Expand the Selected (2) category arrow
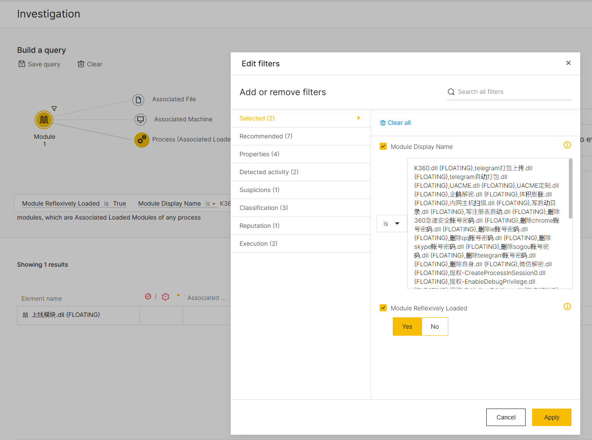Image resolution: width=592 pixels, height=440 pixels. (x=359, y=118)
